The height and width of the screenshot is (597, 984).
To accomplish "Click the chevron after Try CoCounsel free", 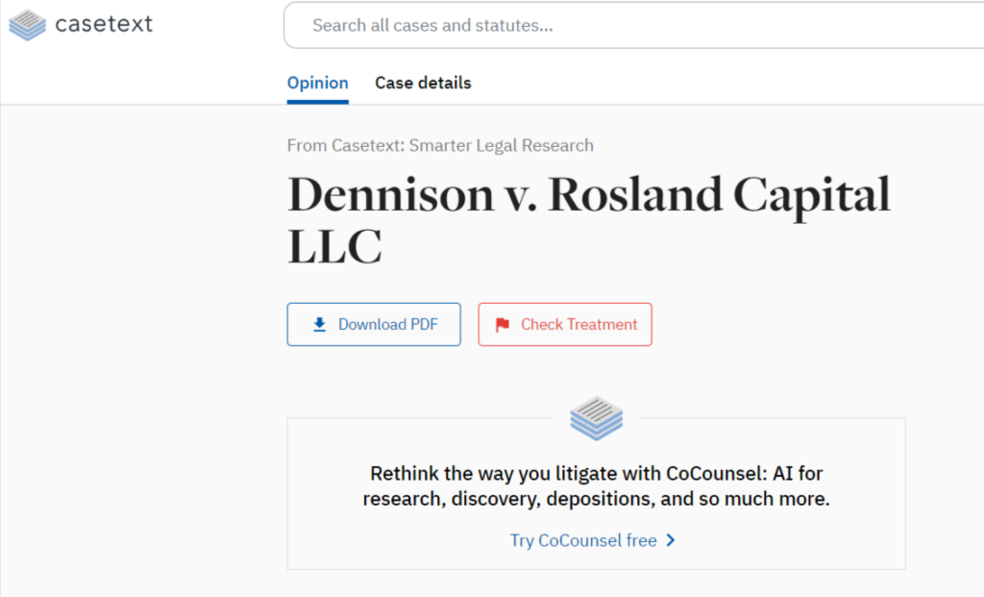I will (671, 540).
